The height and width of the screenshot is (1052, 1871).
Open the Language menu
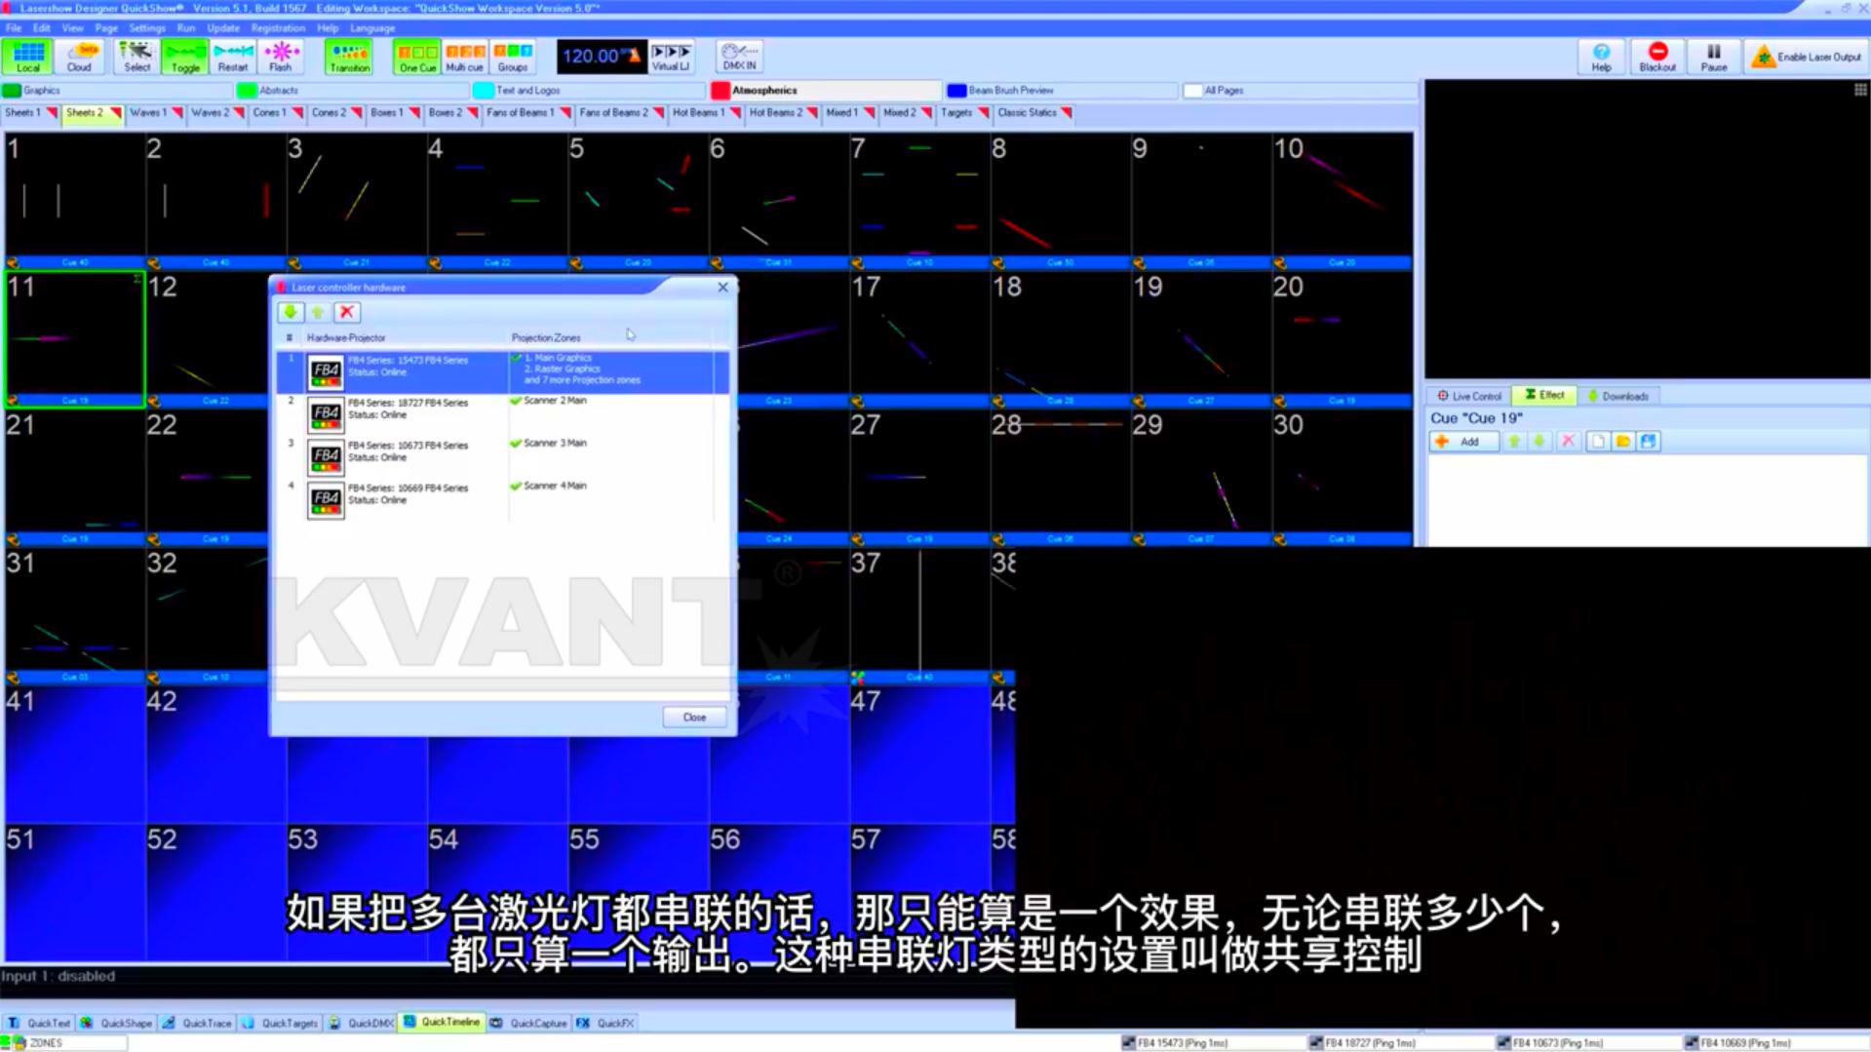tap(372, 28)
